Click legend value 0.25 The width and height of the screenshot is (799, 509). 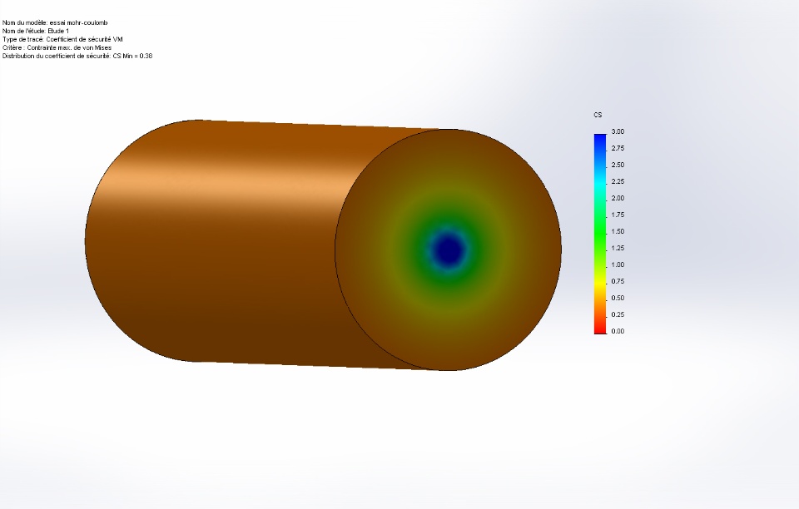618,314
